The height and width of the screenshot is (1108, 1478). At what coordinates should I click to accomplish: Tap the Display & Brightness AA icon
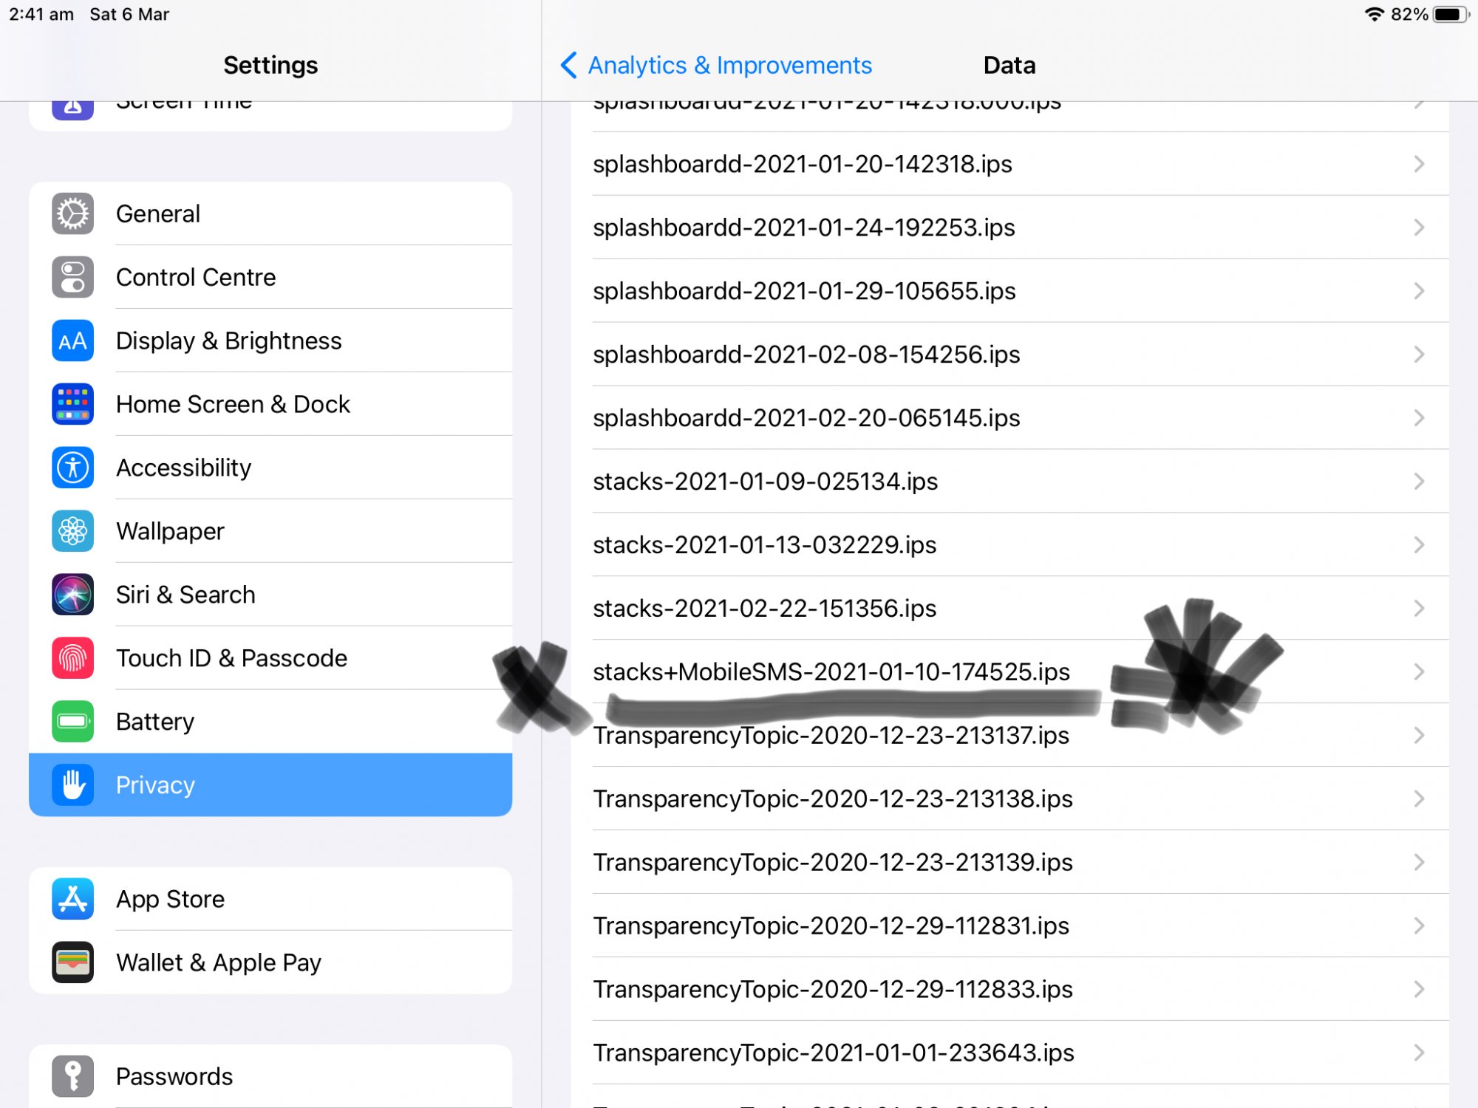point(72,341)
